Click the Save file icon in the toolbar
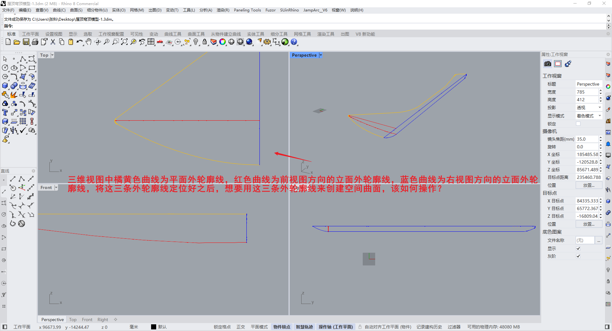Screen dimensions: 612x331 click(26, 42)
